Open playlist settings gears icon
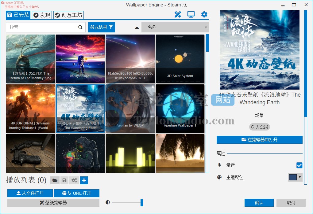This screenshot has width=313, height=214. 74,180
